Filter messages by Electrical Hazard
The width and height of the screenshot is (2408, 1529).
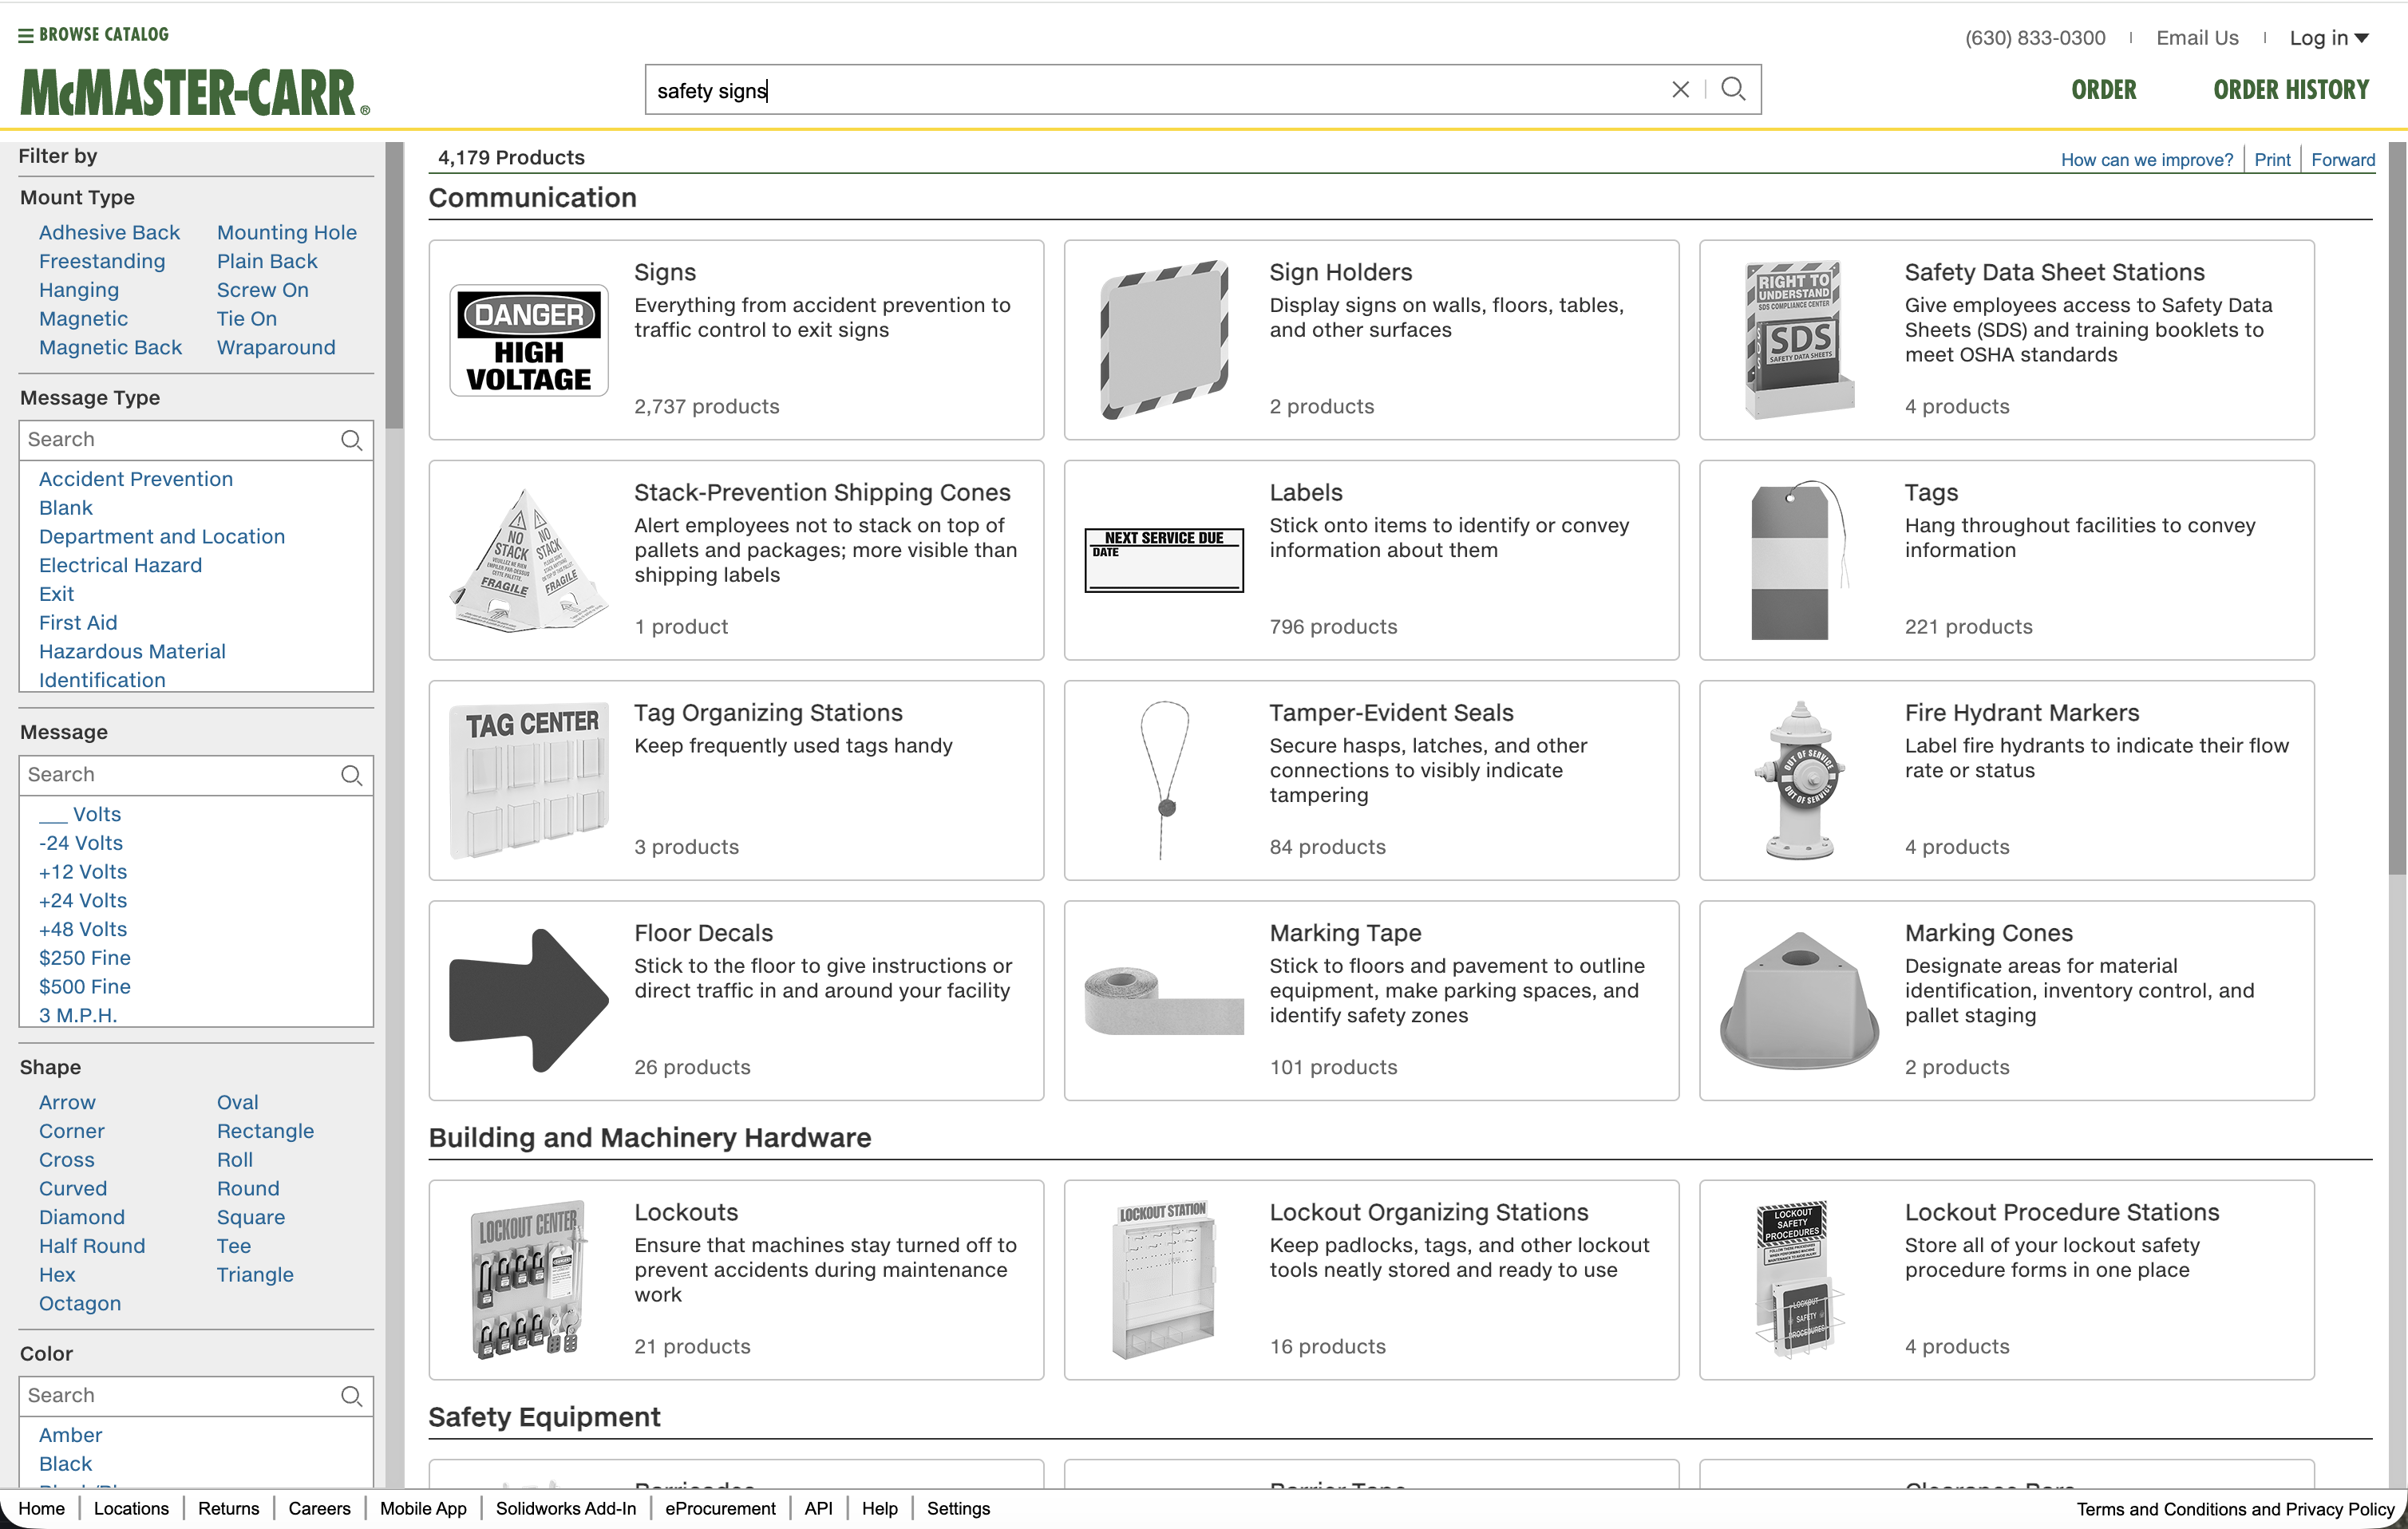(x=119, y=565)
